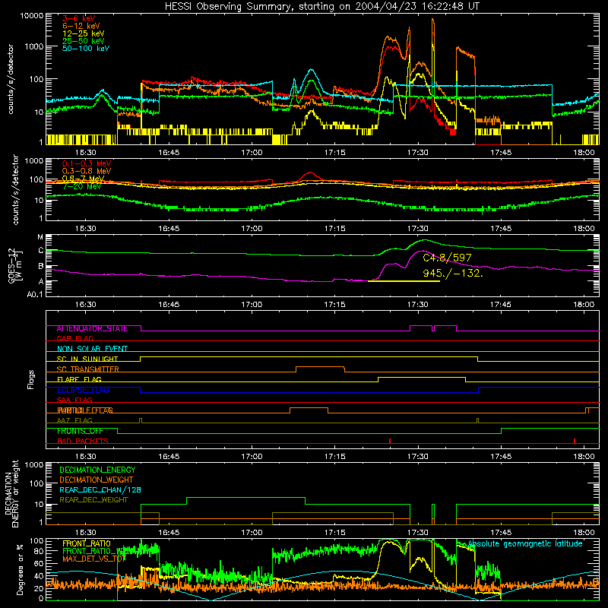This screenshot has height=608, width=608.
Task: Click the Flags vertical axis label
Action: [x=30, y=379]
